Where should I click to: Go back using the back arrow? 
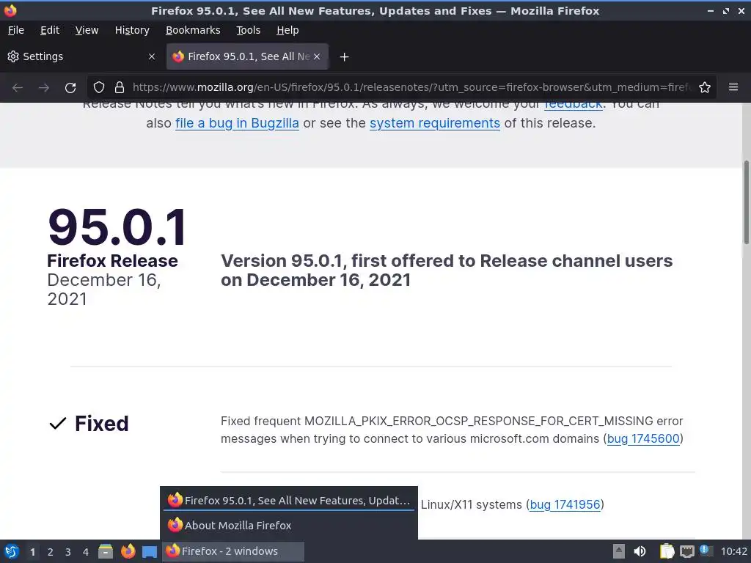[x=18, y=88]
